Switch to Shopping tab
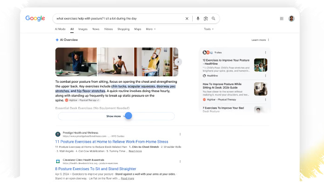 tap(123, 29)
